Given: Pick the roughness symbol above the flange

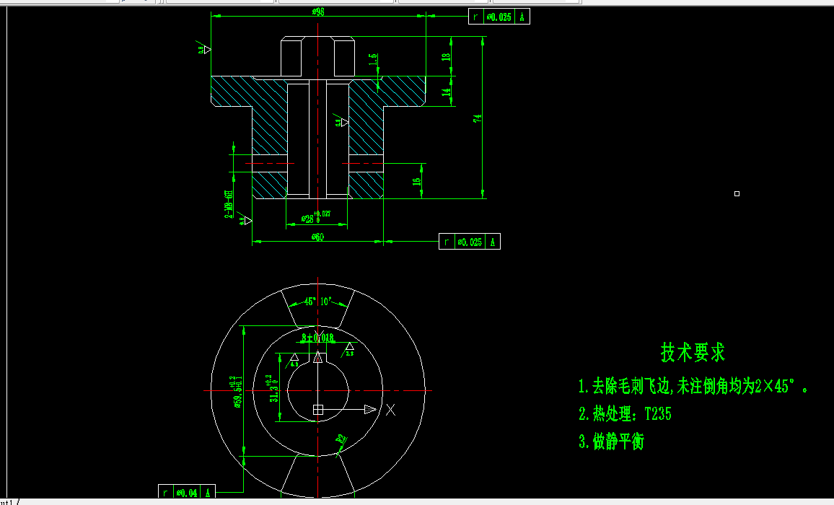Looking at the screenshot, I should [x=203, y=49].
